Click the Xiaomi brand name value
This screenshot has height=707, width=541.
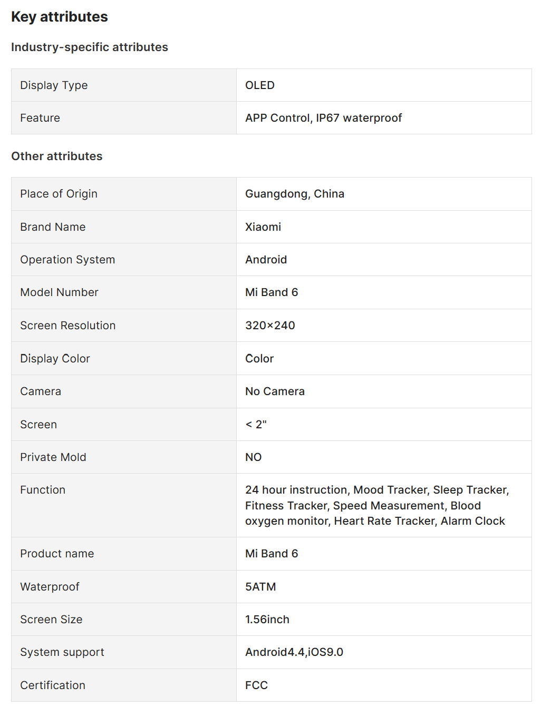[263, 227]
